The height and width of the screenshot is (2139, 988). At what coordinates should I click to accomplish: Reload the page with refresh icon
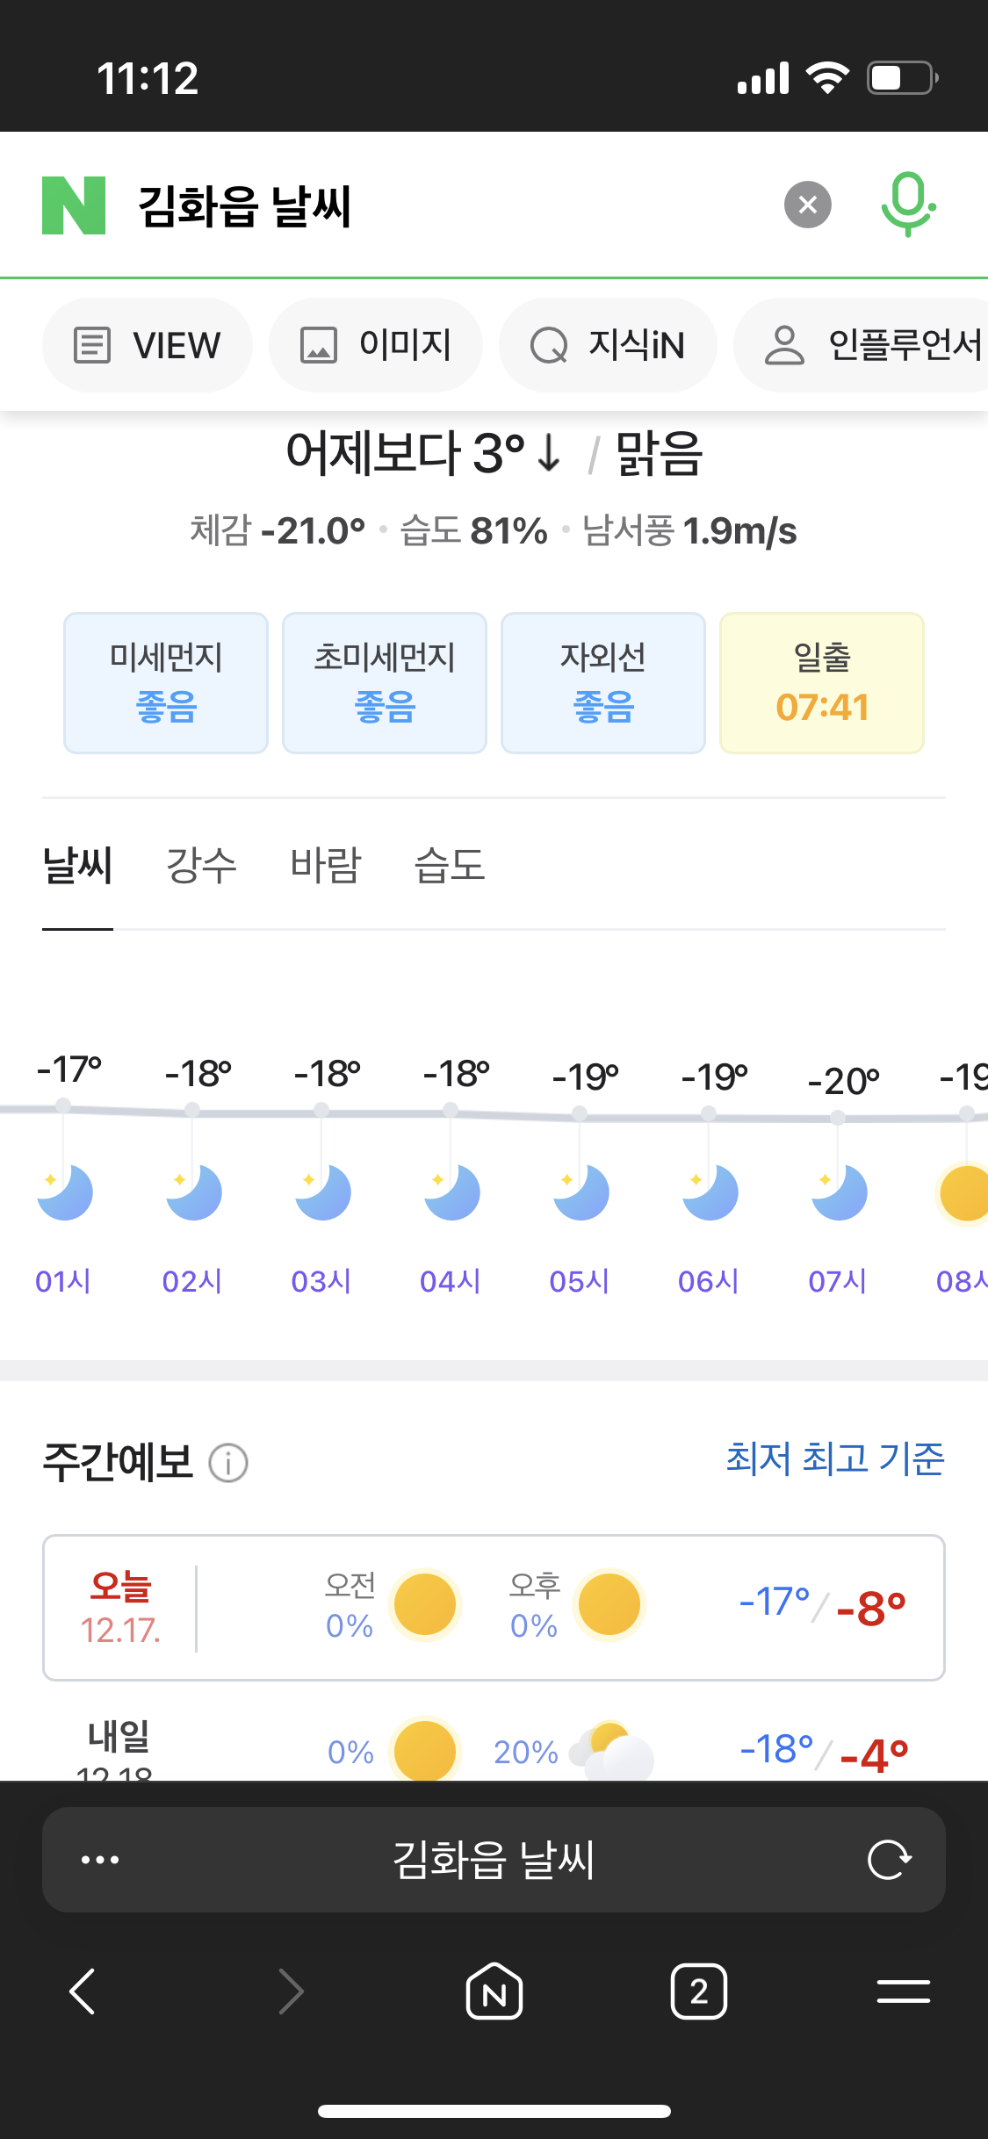click(x=889, y=1860)
